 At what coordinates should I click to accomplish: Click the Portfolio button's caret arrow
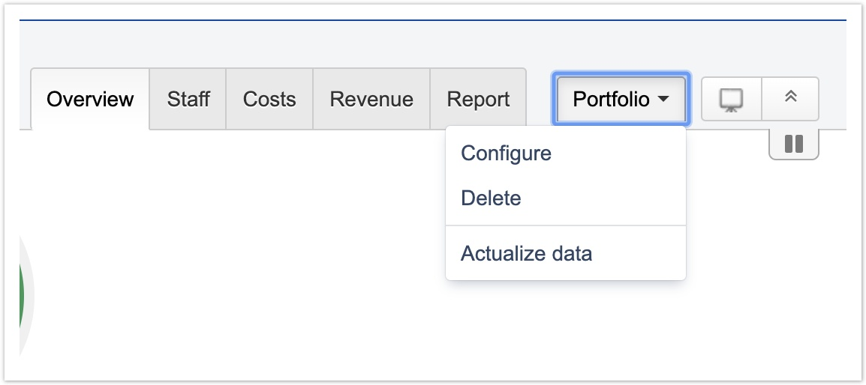pyautogui.click(x=663, y=100)
